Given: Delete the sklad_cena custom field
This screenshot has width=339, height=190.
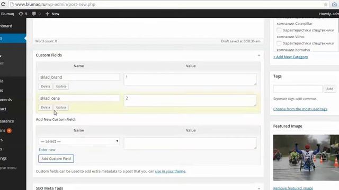Looking at the screenshot, I should coord(46,107).
